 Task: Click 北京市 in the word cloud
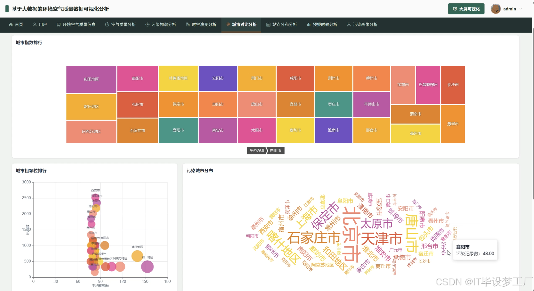click(x=351, y=234)
